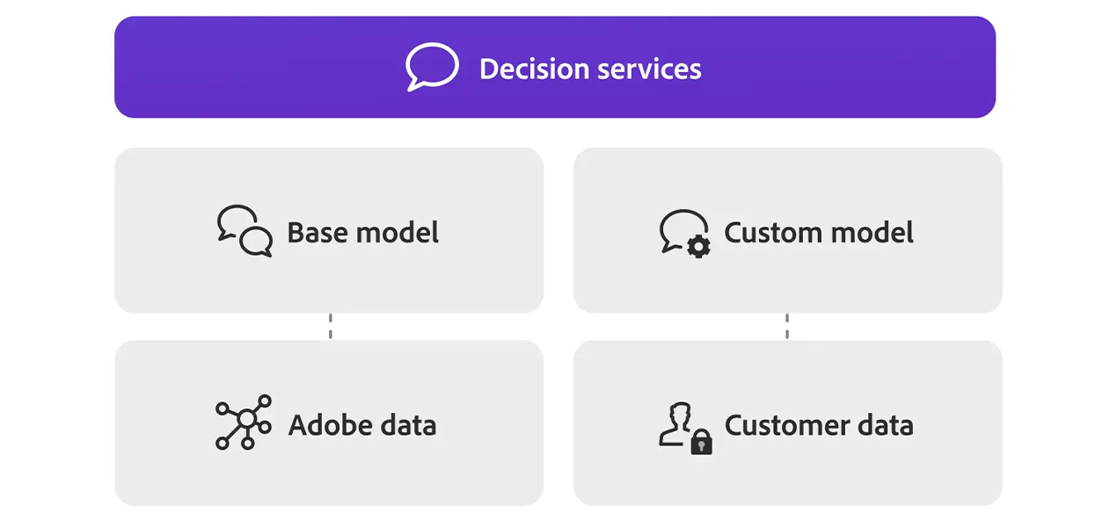Click the Decision services speech bubble icon
This screenshot has width=1117, height=527.
432,68
